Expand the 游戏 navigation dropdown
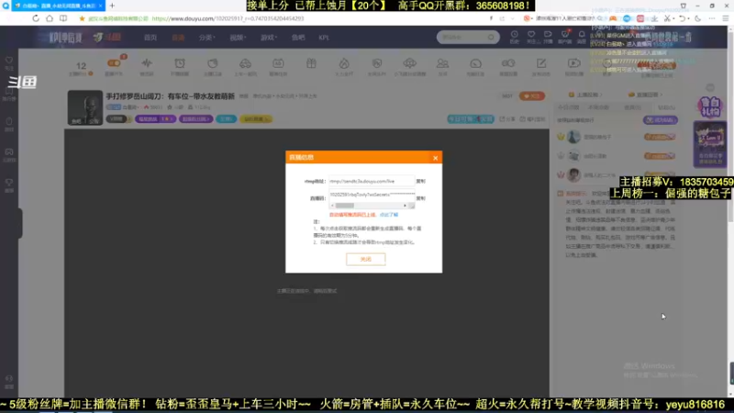 pos(269,38)
